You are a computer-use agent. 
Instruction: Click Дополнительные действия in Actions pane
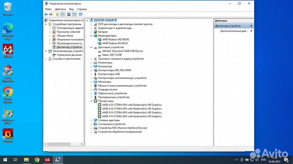(x=234, y=31)
